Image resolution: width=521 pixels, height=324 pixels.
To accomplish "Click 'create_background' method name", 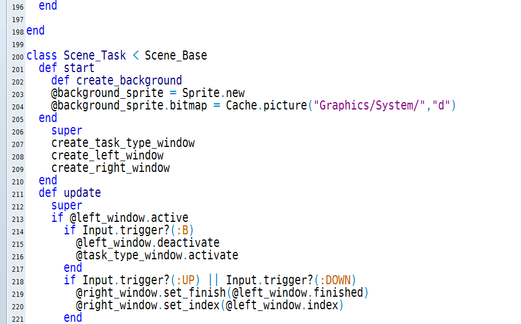I will (129, 81).
